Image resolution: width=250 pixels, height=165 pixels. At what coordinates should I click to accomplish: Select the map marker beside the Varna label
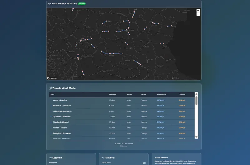click(x=171, y=26)
